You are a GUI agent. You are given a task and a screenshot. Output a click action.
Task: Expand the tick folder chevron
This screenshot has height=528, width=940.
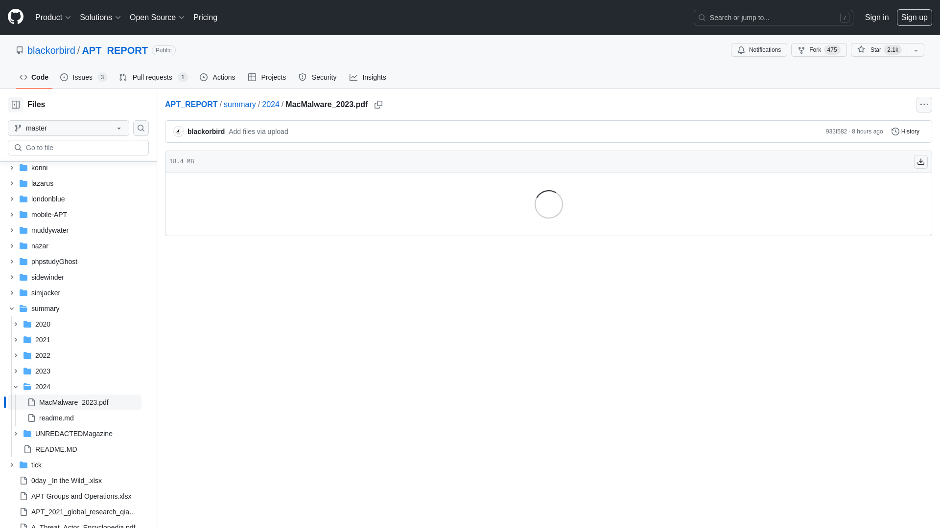coord(12,465)
